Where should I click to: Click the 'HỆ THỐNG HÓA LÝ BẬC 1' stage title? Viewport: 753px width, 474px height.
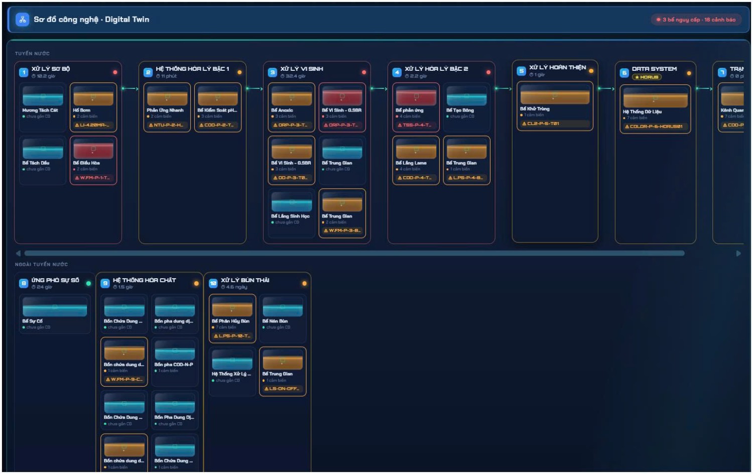pos(192,69)
